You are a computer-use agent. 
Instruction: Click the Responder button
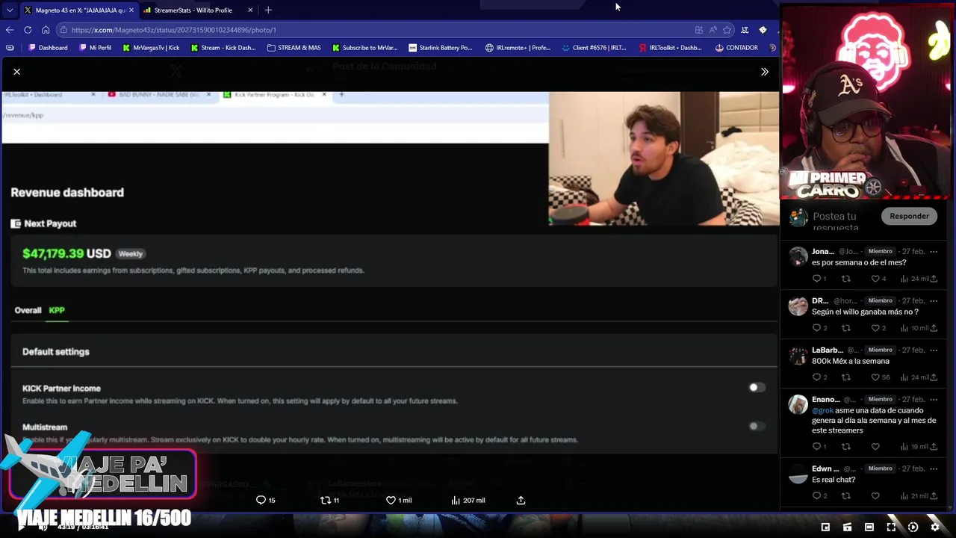coord(909,216)
